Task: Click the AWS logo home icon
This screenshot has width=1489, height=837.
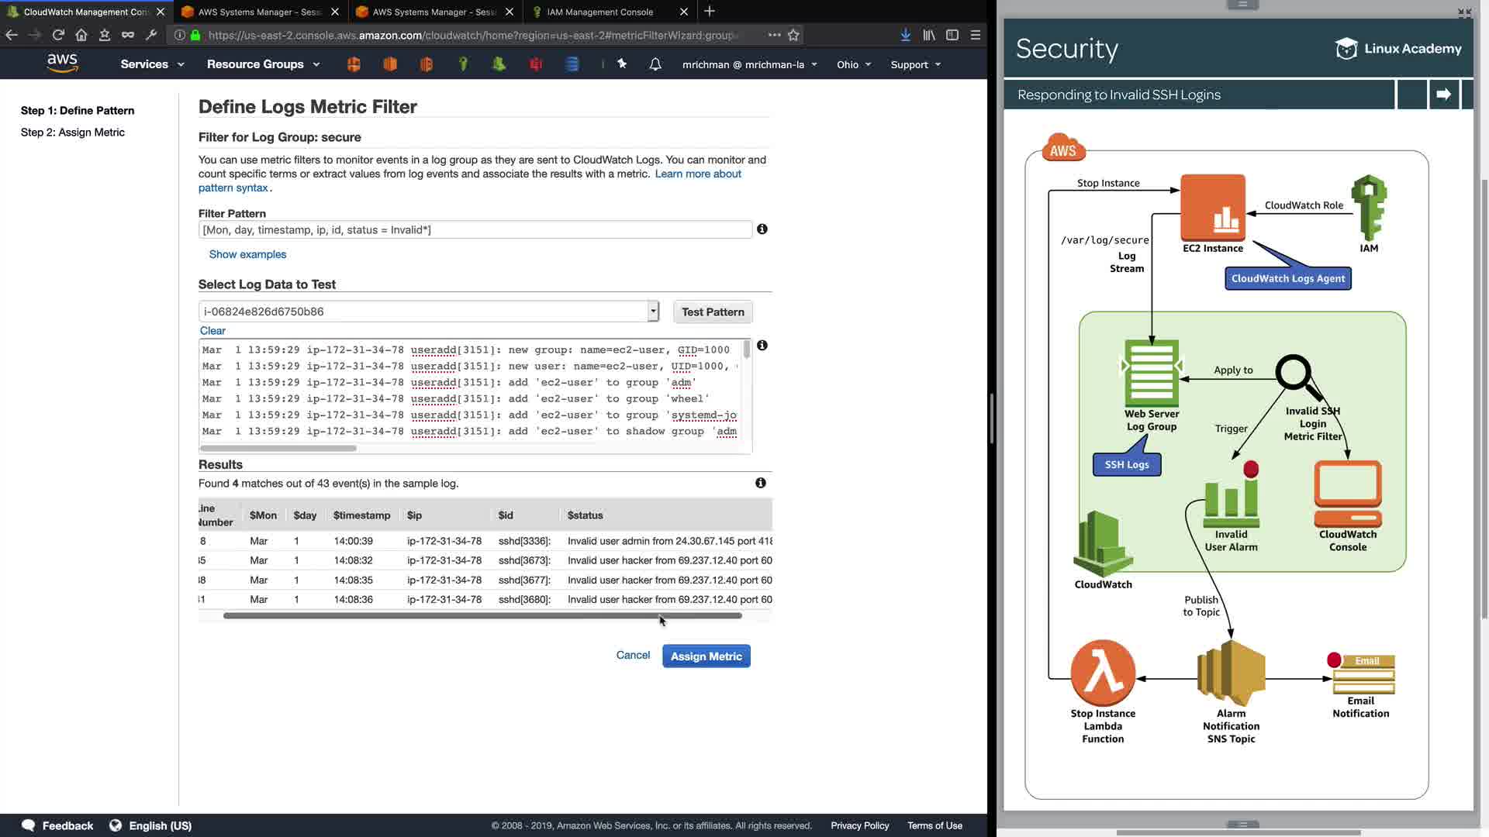Action: pyautogui.click(x=62, y=64)
